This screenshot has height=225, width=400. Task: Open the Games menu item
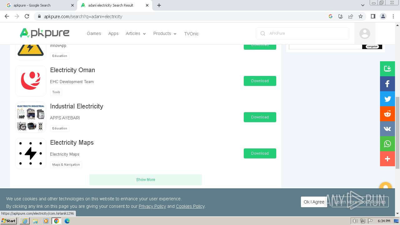(x=94, y=33)
